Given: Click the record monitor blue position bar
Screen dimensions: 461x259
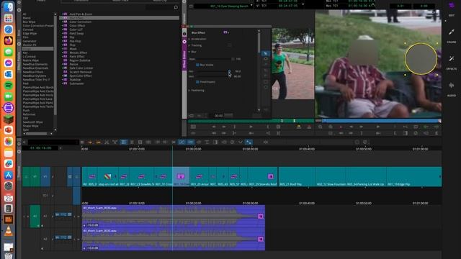Looking at the screenshot, I should click(381, 121).
